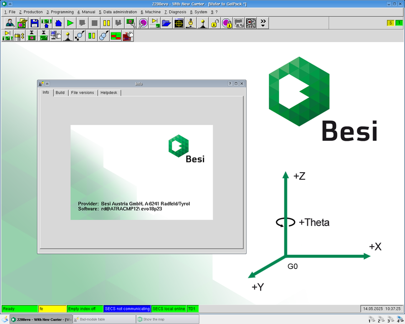The width and height of the screenshot is (405, 324).
Task: Save with the blue floppy disk icon
Action: point(34,23)
